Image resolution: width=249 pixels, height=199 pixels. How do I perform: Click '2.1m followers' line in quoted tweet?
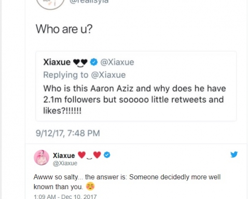133,99
